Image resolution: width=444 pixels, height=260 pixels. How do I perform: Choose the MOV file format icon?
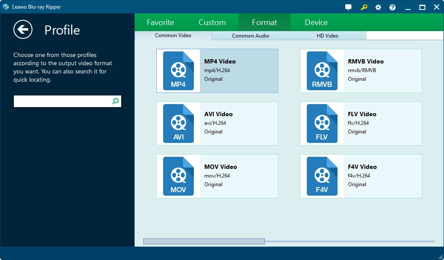178,176
